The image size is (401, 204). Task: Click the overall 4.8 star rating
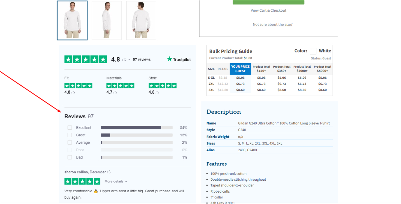(x=86, y=59)
